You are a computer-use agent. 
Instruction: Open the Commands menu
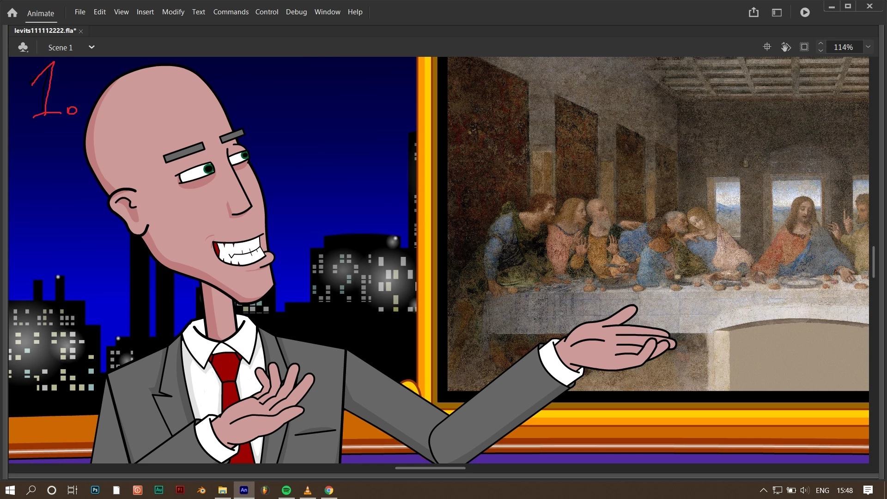pos(231,12)
